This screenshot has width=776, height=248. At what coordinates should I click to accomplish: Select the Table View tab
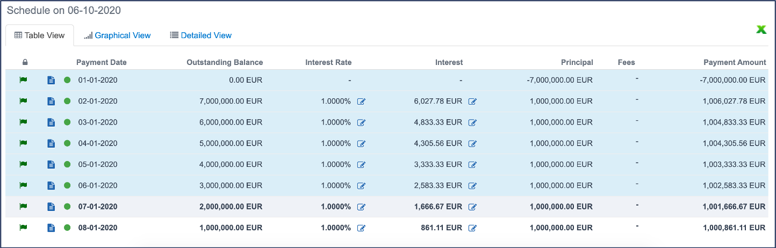tap(39, 35)
